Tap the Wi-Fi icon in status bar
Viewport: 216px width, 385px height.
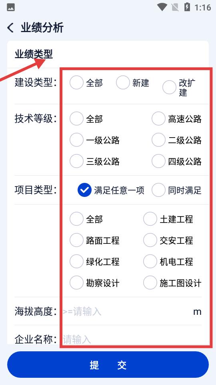click(x=162, y=7)
